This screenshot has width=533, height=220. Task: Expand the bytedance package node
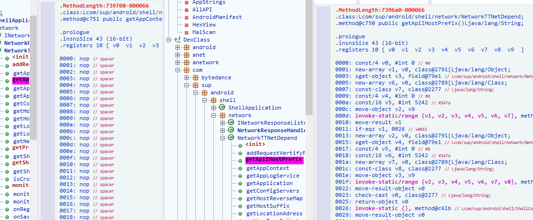click(187, 77)
